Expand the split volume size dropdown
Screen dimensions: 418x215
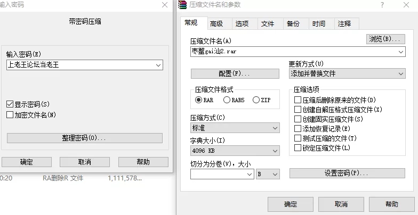pyautogui.click(x=250, y=175)
